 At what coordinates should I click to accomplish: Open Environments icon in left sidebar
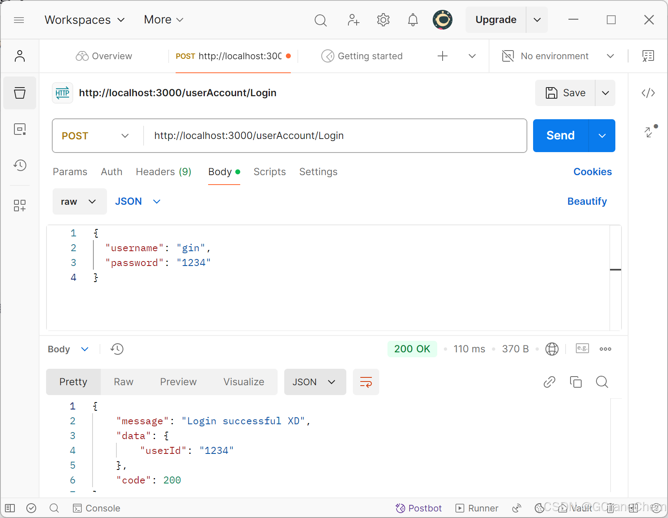coord(20,129)
